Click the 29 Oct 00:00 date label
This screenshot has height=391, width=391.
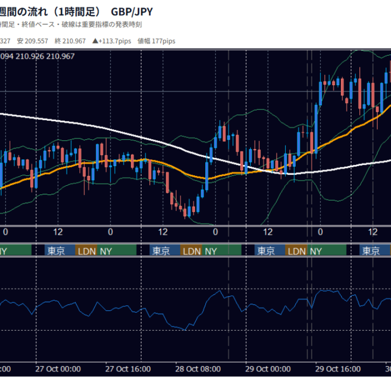coord(268,369)
